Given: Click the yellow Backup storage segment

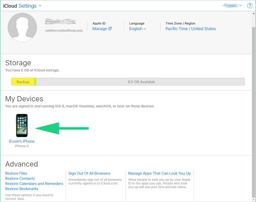Looking at the screenshot, I should (x=24, y=82).
